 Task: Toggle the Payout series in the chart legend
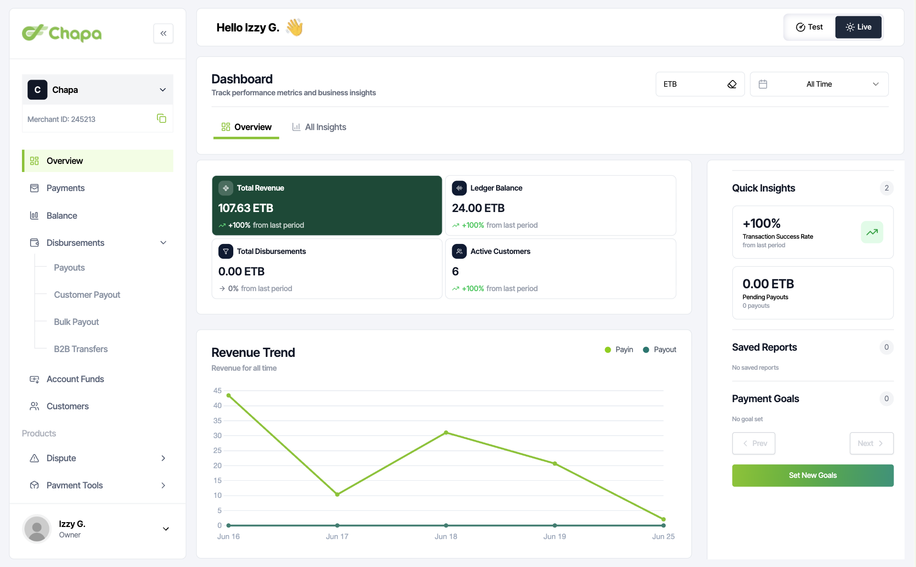659,350
